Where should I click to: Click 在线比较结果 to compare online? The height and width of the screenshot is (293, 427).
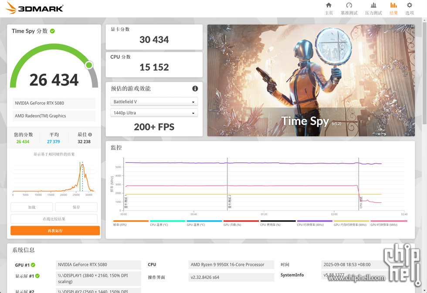pyautogui.click(x=54, y=219)
